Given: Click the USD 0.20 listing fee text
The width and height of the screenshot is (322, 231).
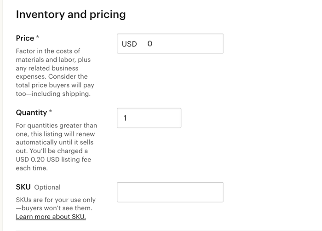Looking at the screenshot, I should (x=53, y=160).
